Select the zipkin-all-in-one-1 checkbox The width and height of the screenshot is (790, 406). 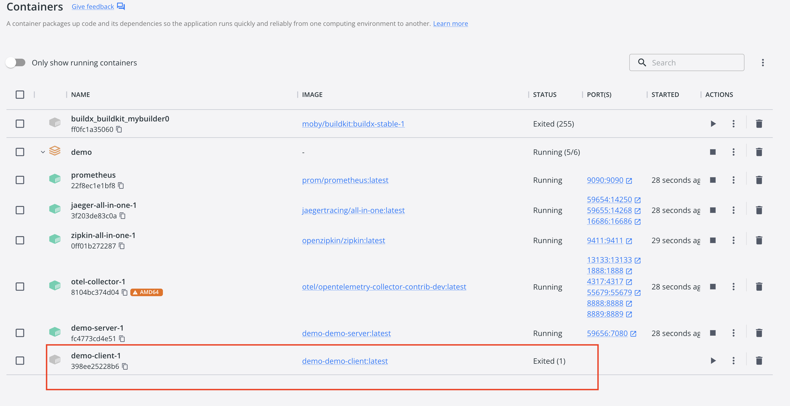[x=20, y=240]
